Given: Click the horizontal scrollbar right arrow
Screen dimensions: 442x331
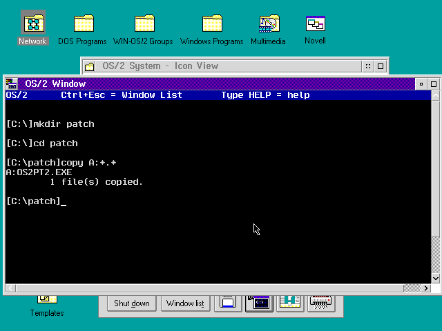Looking at the screenshot, I should click(426, 288).
